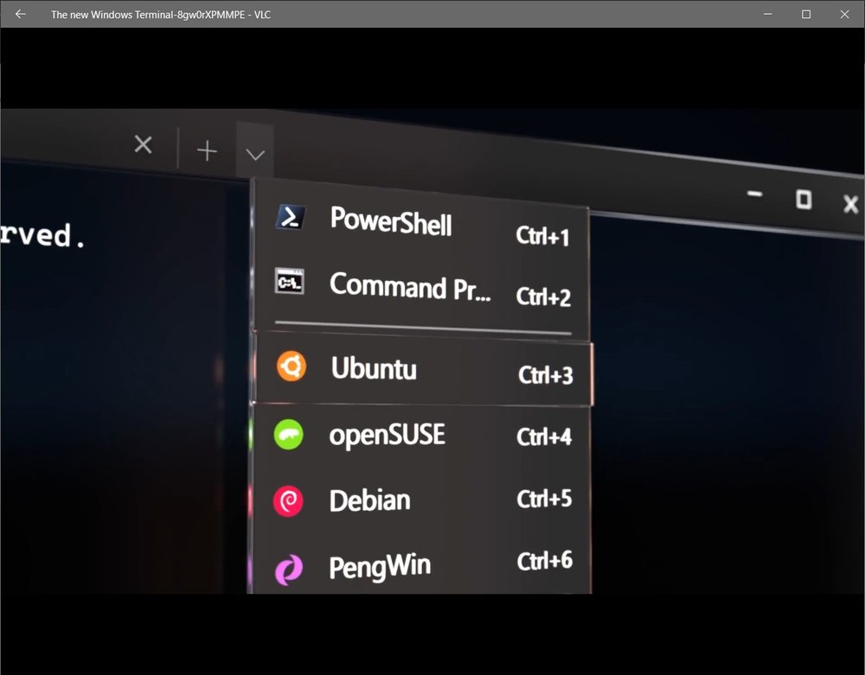This screenshot has height=675, width=865.
Task: Close the active terminal tab
Action: pos(143,145)
